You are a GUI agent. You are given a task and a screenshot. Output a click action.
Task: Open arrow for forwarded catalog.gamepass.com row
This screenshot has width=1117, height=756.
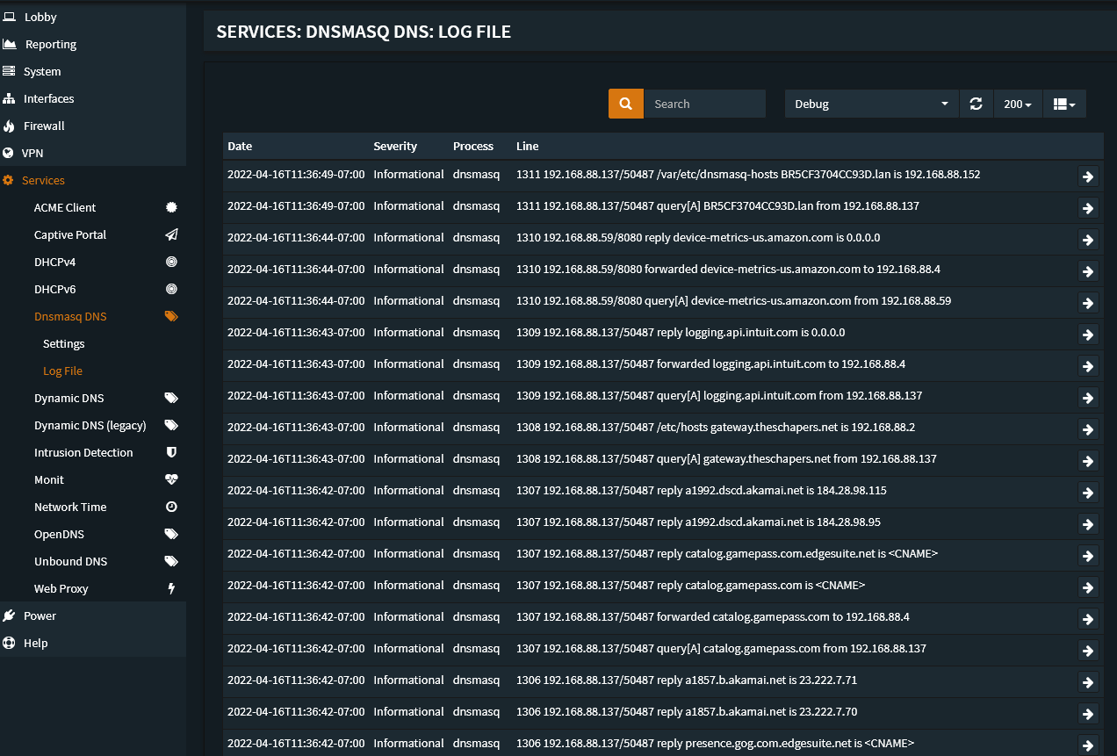point(1088,619)
